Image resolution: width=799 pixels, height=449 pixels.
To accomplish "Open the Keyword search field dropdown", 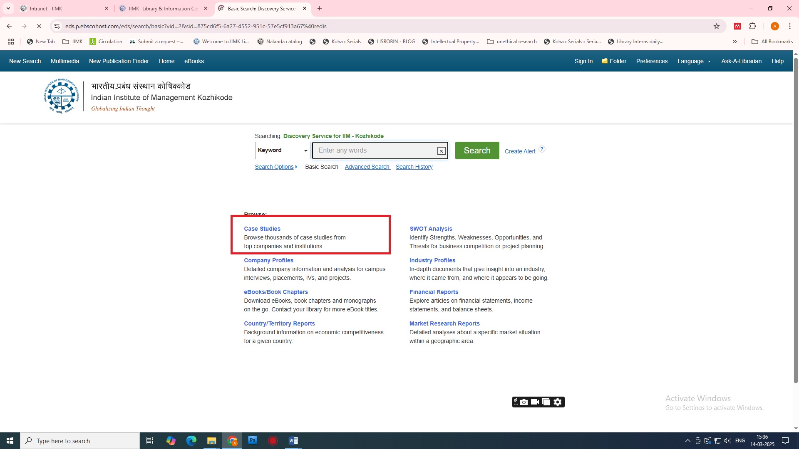I will coord(283,150).
